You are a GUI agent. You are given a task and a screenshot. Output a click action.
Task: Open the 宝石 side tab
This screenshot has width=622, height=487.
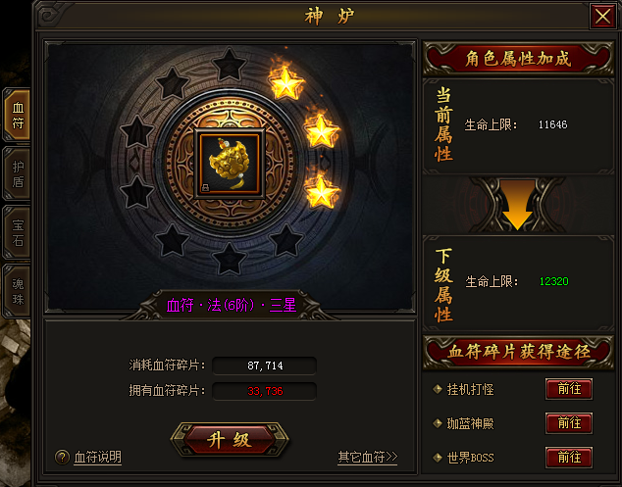coord(17,232)
